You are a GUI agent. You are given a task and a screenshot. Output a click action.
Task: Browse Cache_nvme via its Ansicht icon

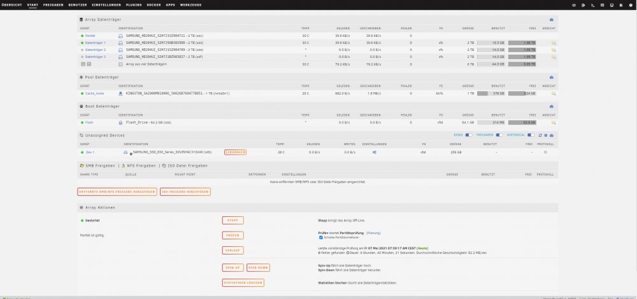point(554,94)
